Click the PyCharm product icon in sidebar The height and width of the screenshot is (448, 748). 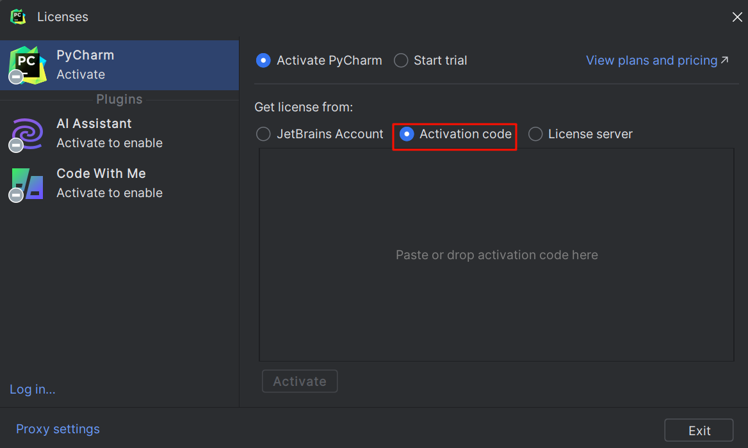click(27, 65)
